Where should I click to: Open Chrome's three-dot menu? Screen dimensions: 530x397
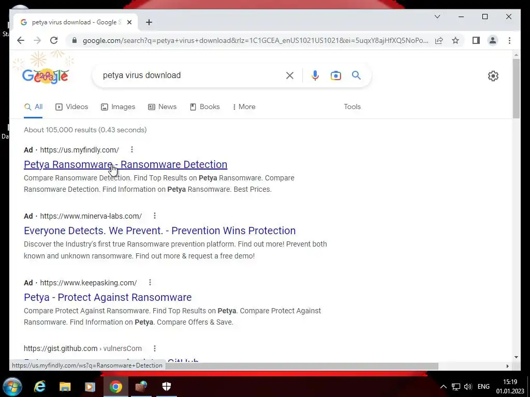tap(509, 40)
